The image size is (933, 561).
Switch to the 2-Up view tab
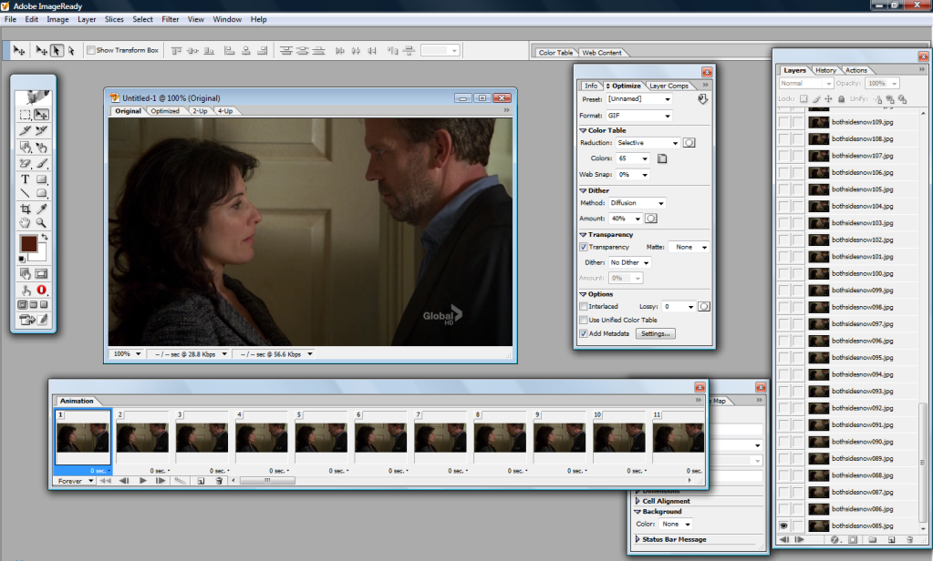(x=200, y=111)
